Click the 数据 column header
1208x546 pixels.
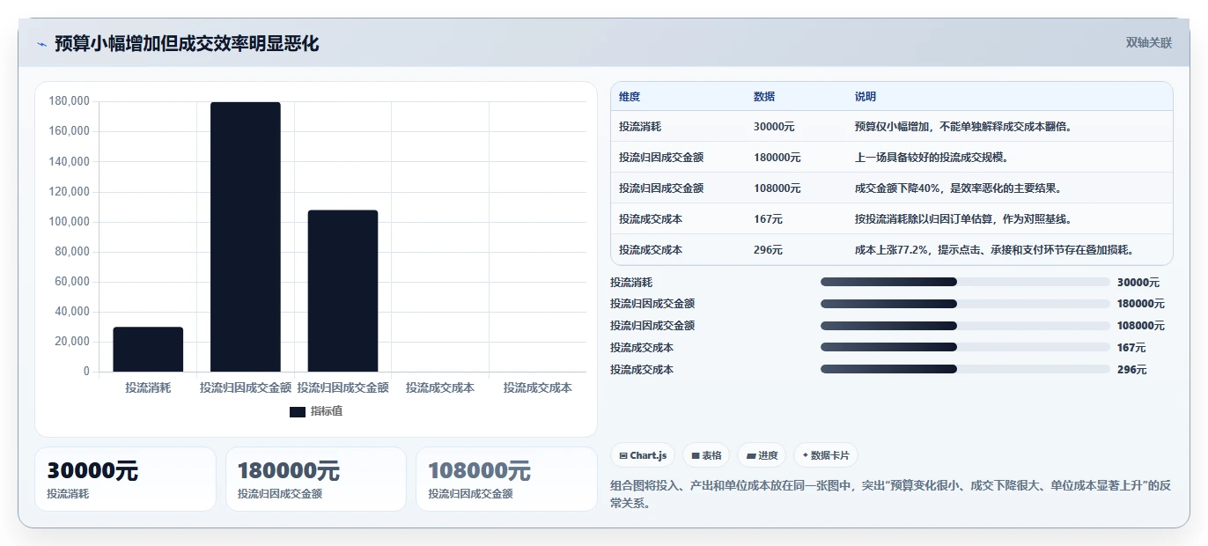pos(764,97)
